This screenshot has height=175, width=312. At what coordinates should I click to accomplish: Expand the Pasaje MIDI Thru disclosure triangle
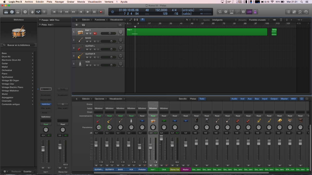coord(40,20)
